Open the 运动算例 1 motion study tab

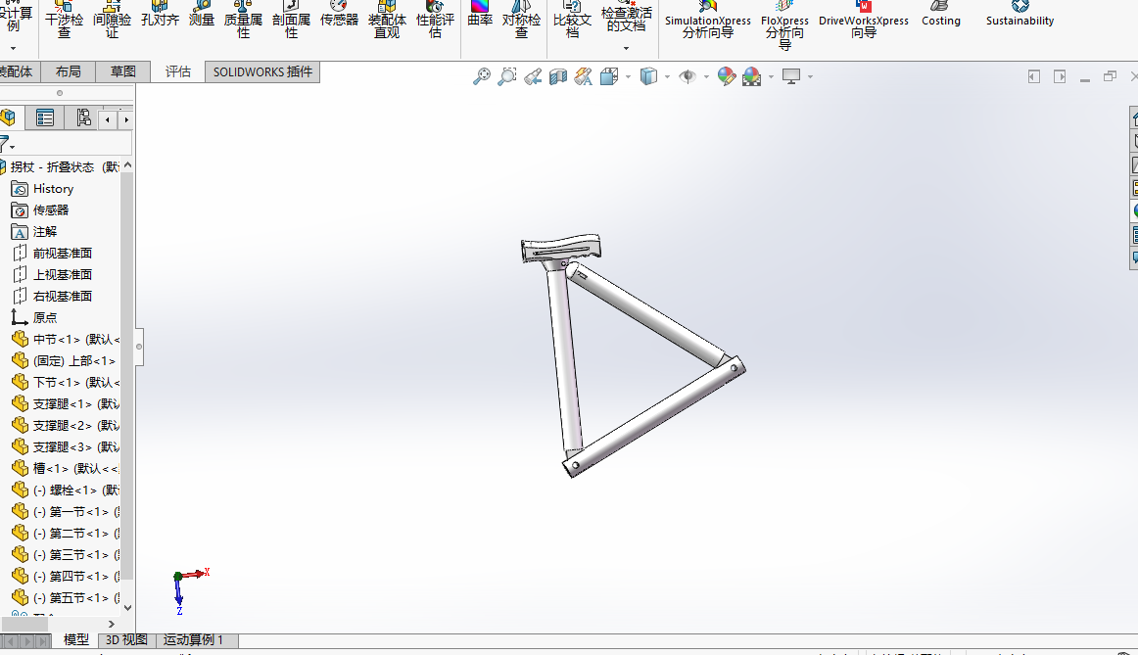194,640
